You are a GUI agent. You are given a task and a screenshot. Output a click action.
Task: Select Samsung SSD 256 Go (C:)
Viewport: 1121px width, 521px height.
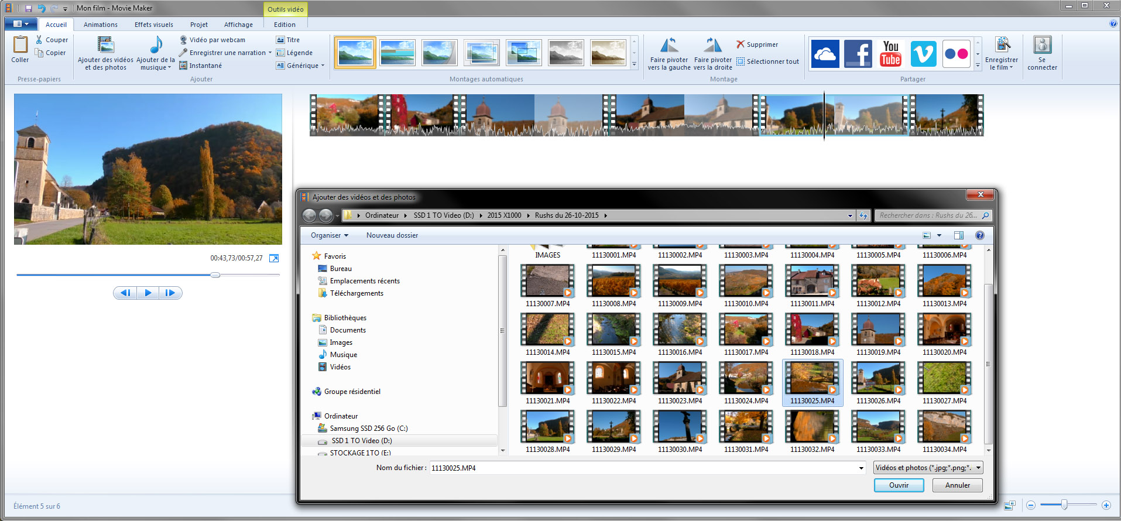pyautogui.click(x=369, y=429)
